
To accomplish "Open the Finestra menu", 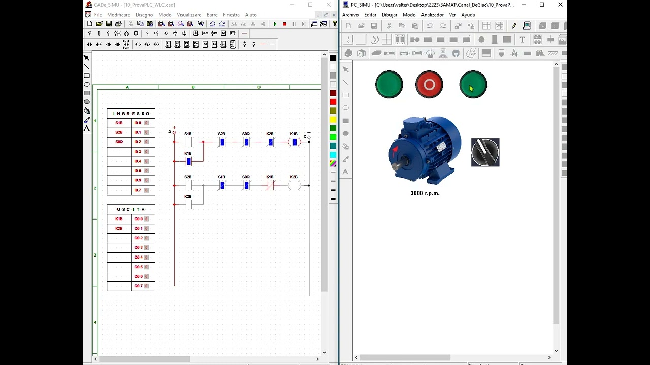I will [231, 15].
